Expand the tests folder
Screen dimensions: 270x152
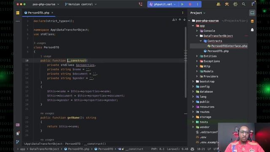pyautogui.click(x=193, y=122)
